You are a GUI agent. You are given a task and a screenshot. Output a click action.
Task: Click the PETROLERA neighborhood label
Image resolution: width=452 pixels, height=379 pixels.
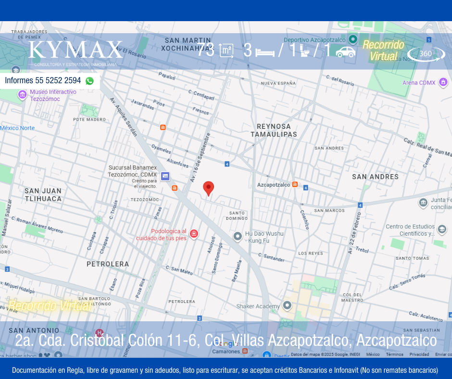click(x=108, y=264)
